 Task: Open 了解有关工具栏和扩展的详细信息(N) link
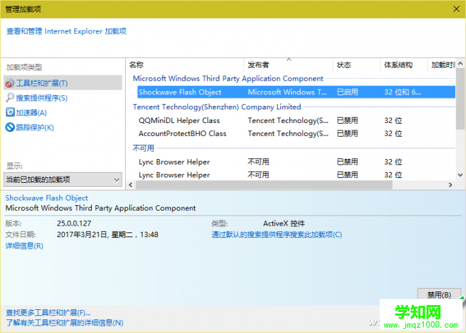click(65, 323)
